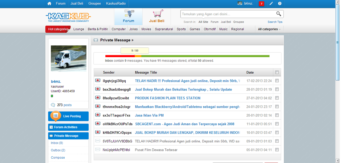Check the box for the 27-01-2013 message
346x163 pixels.
tap(277, 98)
